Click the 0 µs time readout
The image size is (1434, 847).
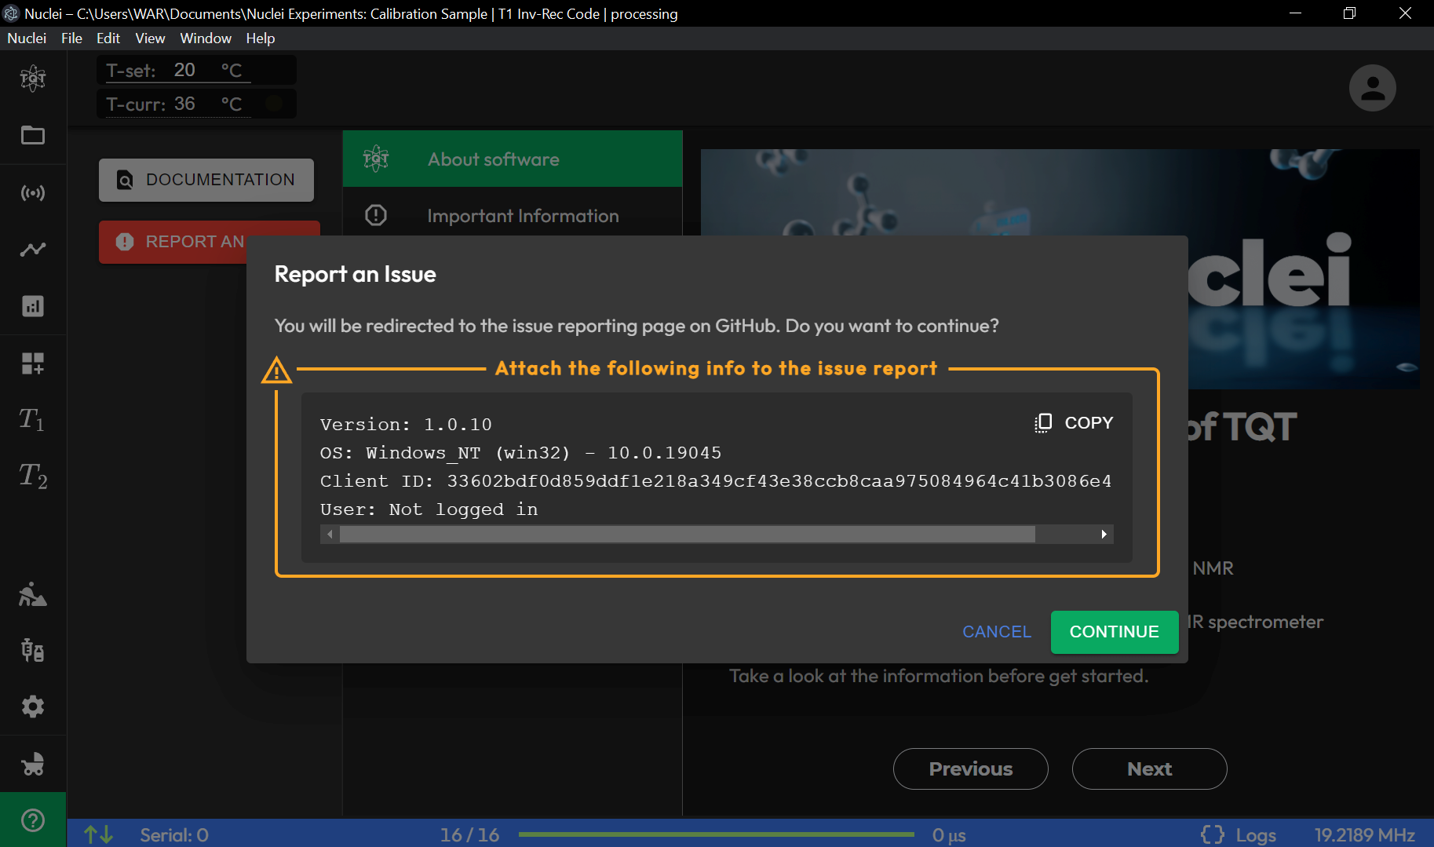click(x=949, y=834)
